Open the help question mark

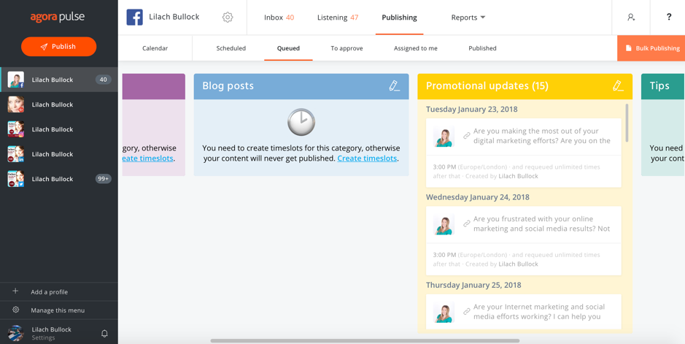coord(669,17)
